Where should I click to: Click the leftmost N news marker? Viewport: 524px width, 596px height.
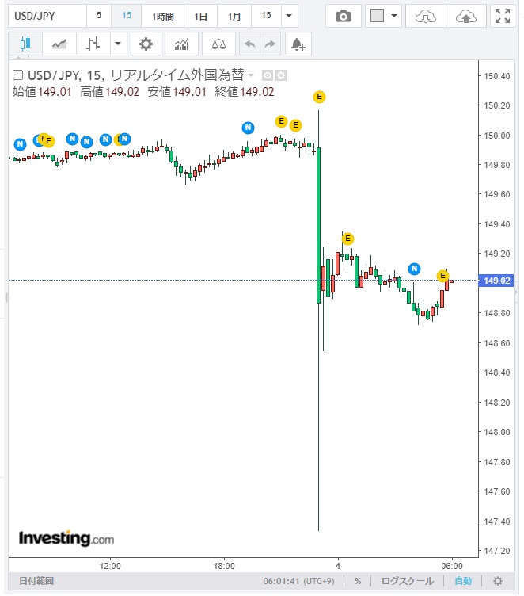(20, 144)
